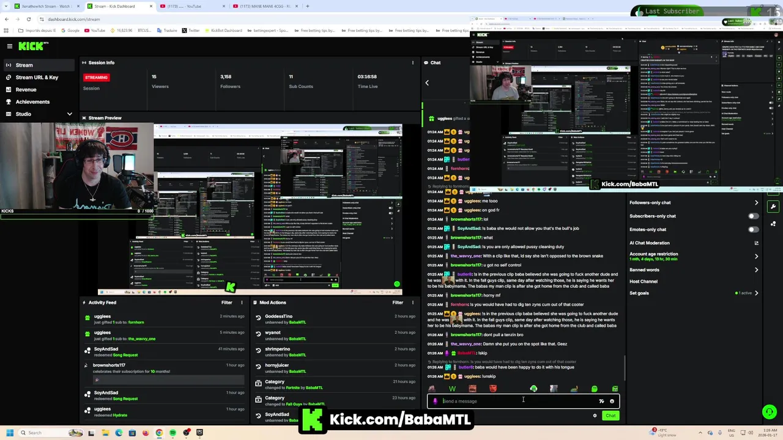Reload the dashboard page
The image size is (783, 440).
29,19
